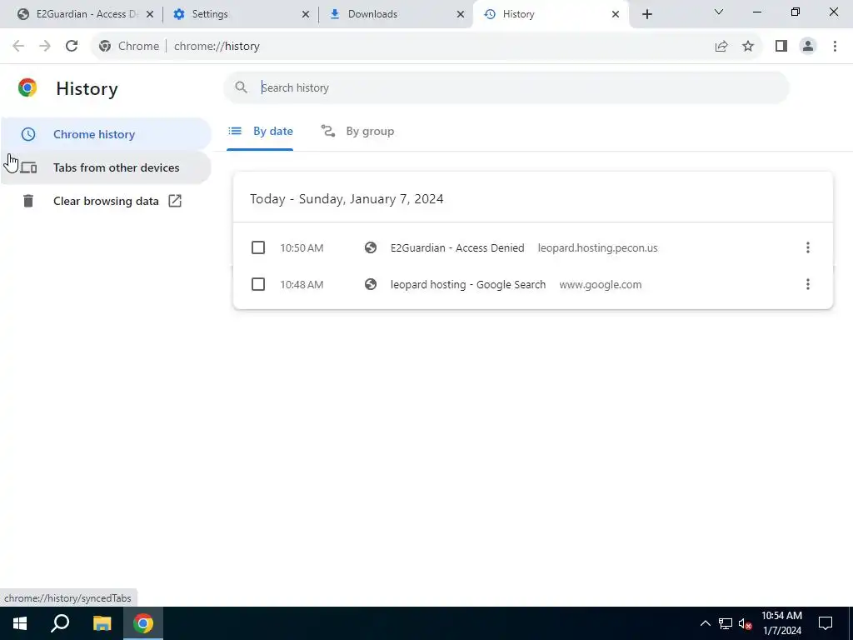
Task: Open more actions for E2Guardian history entry
Action: 808,247
